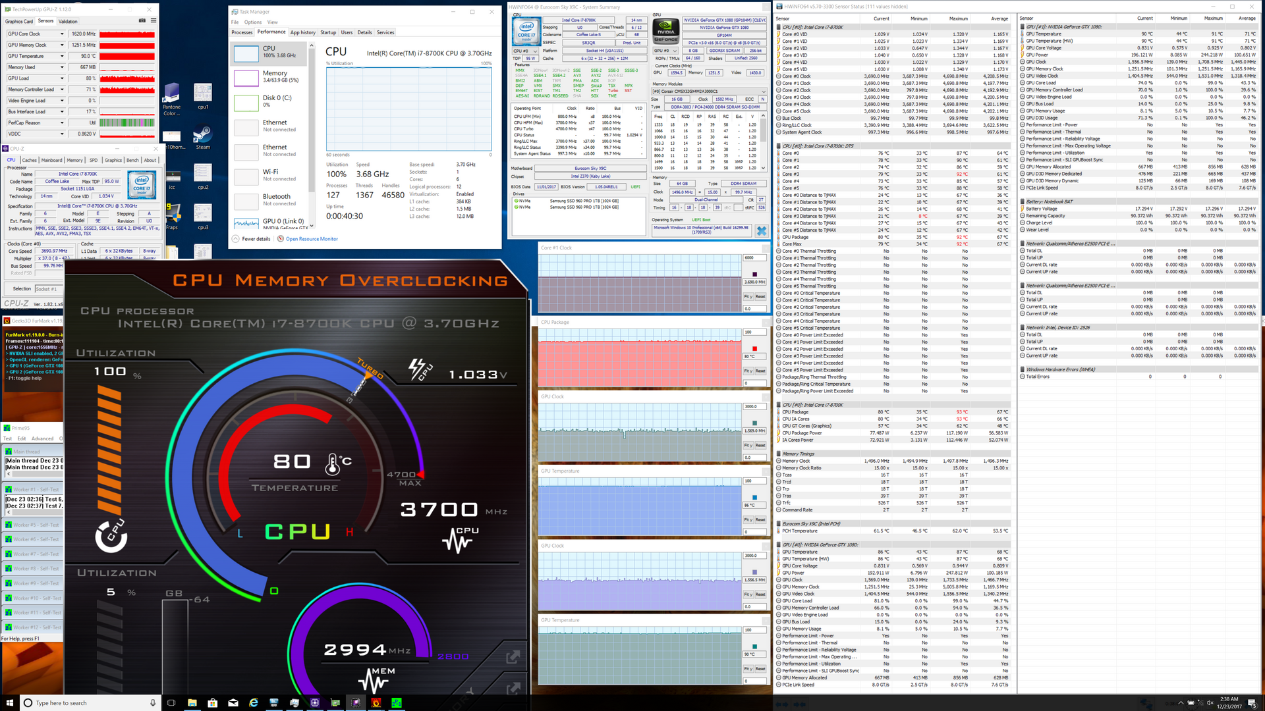
Task: Open the SPD tab in CPU-Z
Action: point(94,160)
